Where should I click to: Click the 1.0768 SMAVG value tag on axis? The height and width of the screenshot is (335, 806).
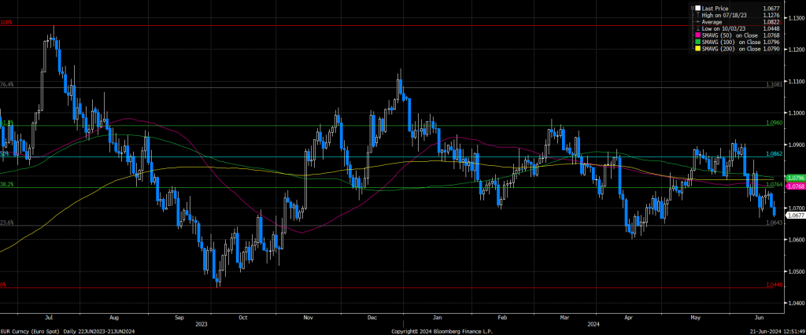tap(776, 186)
